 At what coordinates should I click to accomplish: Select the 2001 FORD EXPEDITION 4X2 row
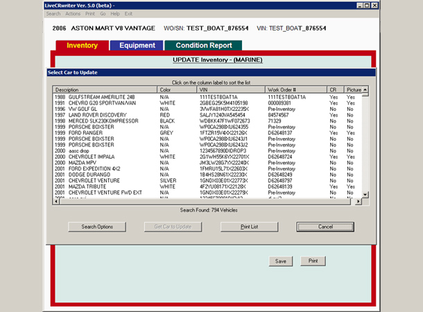point(207,168)
